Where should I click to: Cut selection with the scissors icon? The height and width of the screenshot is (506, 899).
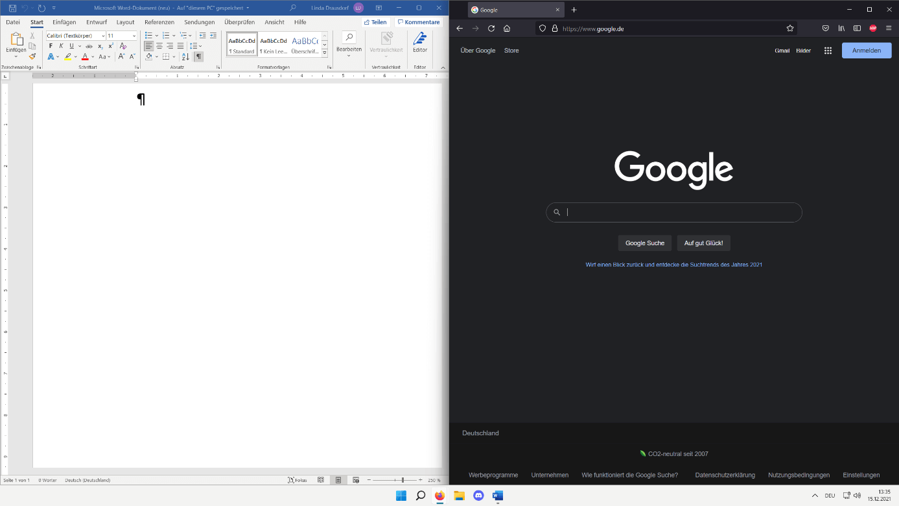32,36
